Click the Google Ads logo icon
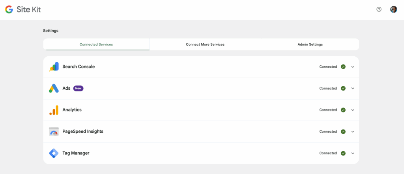Viewport: 404px width, 174px height. pos(54,88)
